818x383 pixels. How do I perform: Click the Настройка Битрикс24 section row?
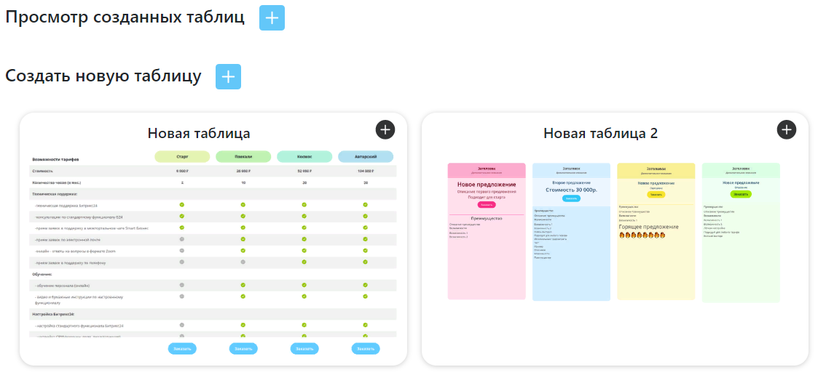(213, 314)
